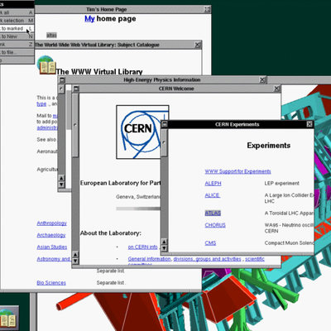Click the highlighted 'atlas' text on Tim's page
This screenshot has height=331, width=331.
51,36
